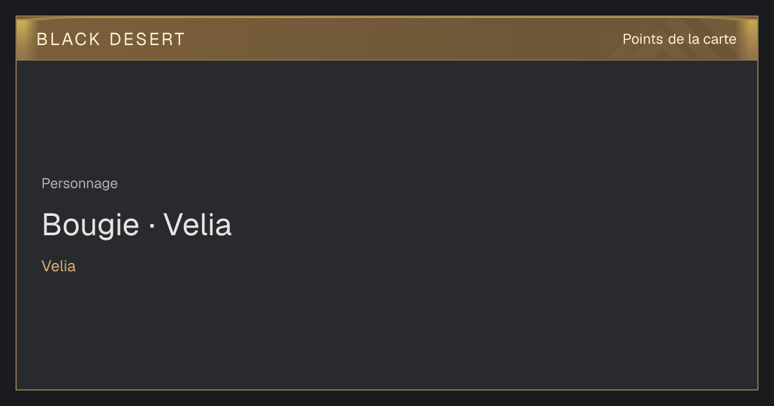The width and height of the screenshot is (774, 406).
Task: Click the card's golden bottom border line
Action: coord(387,390)
